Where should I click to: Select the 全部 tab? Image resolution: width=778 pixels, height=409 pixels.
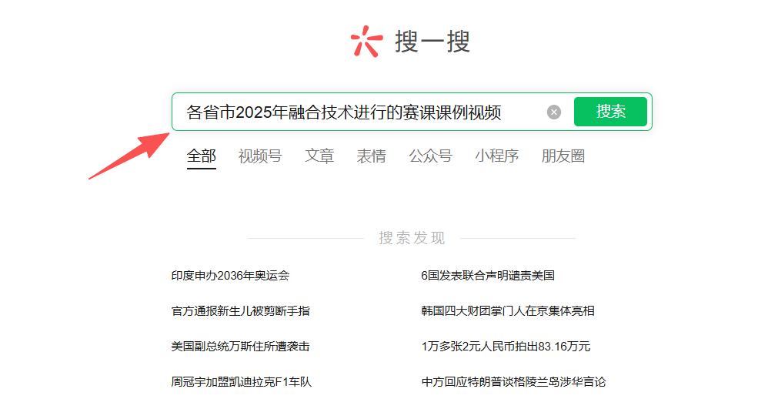(202, 156)
